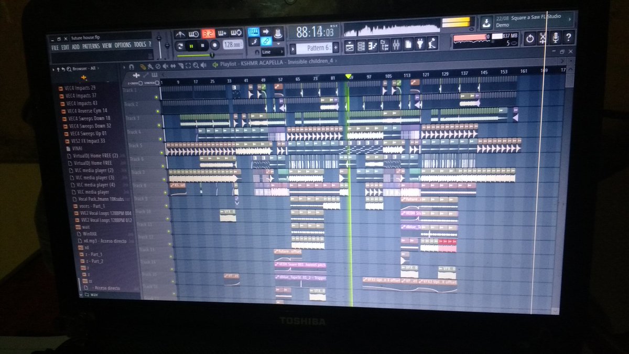Expand VES2 FX Impact 33 folder
Viewport: 629px width, 354px height.
85,141
